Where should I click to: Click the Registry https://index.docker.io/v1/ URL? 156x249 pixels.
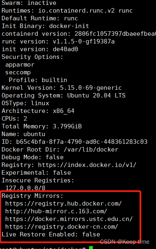click(x=87, y=165)
